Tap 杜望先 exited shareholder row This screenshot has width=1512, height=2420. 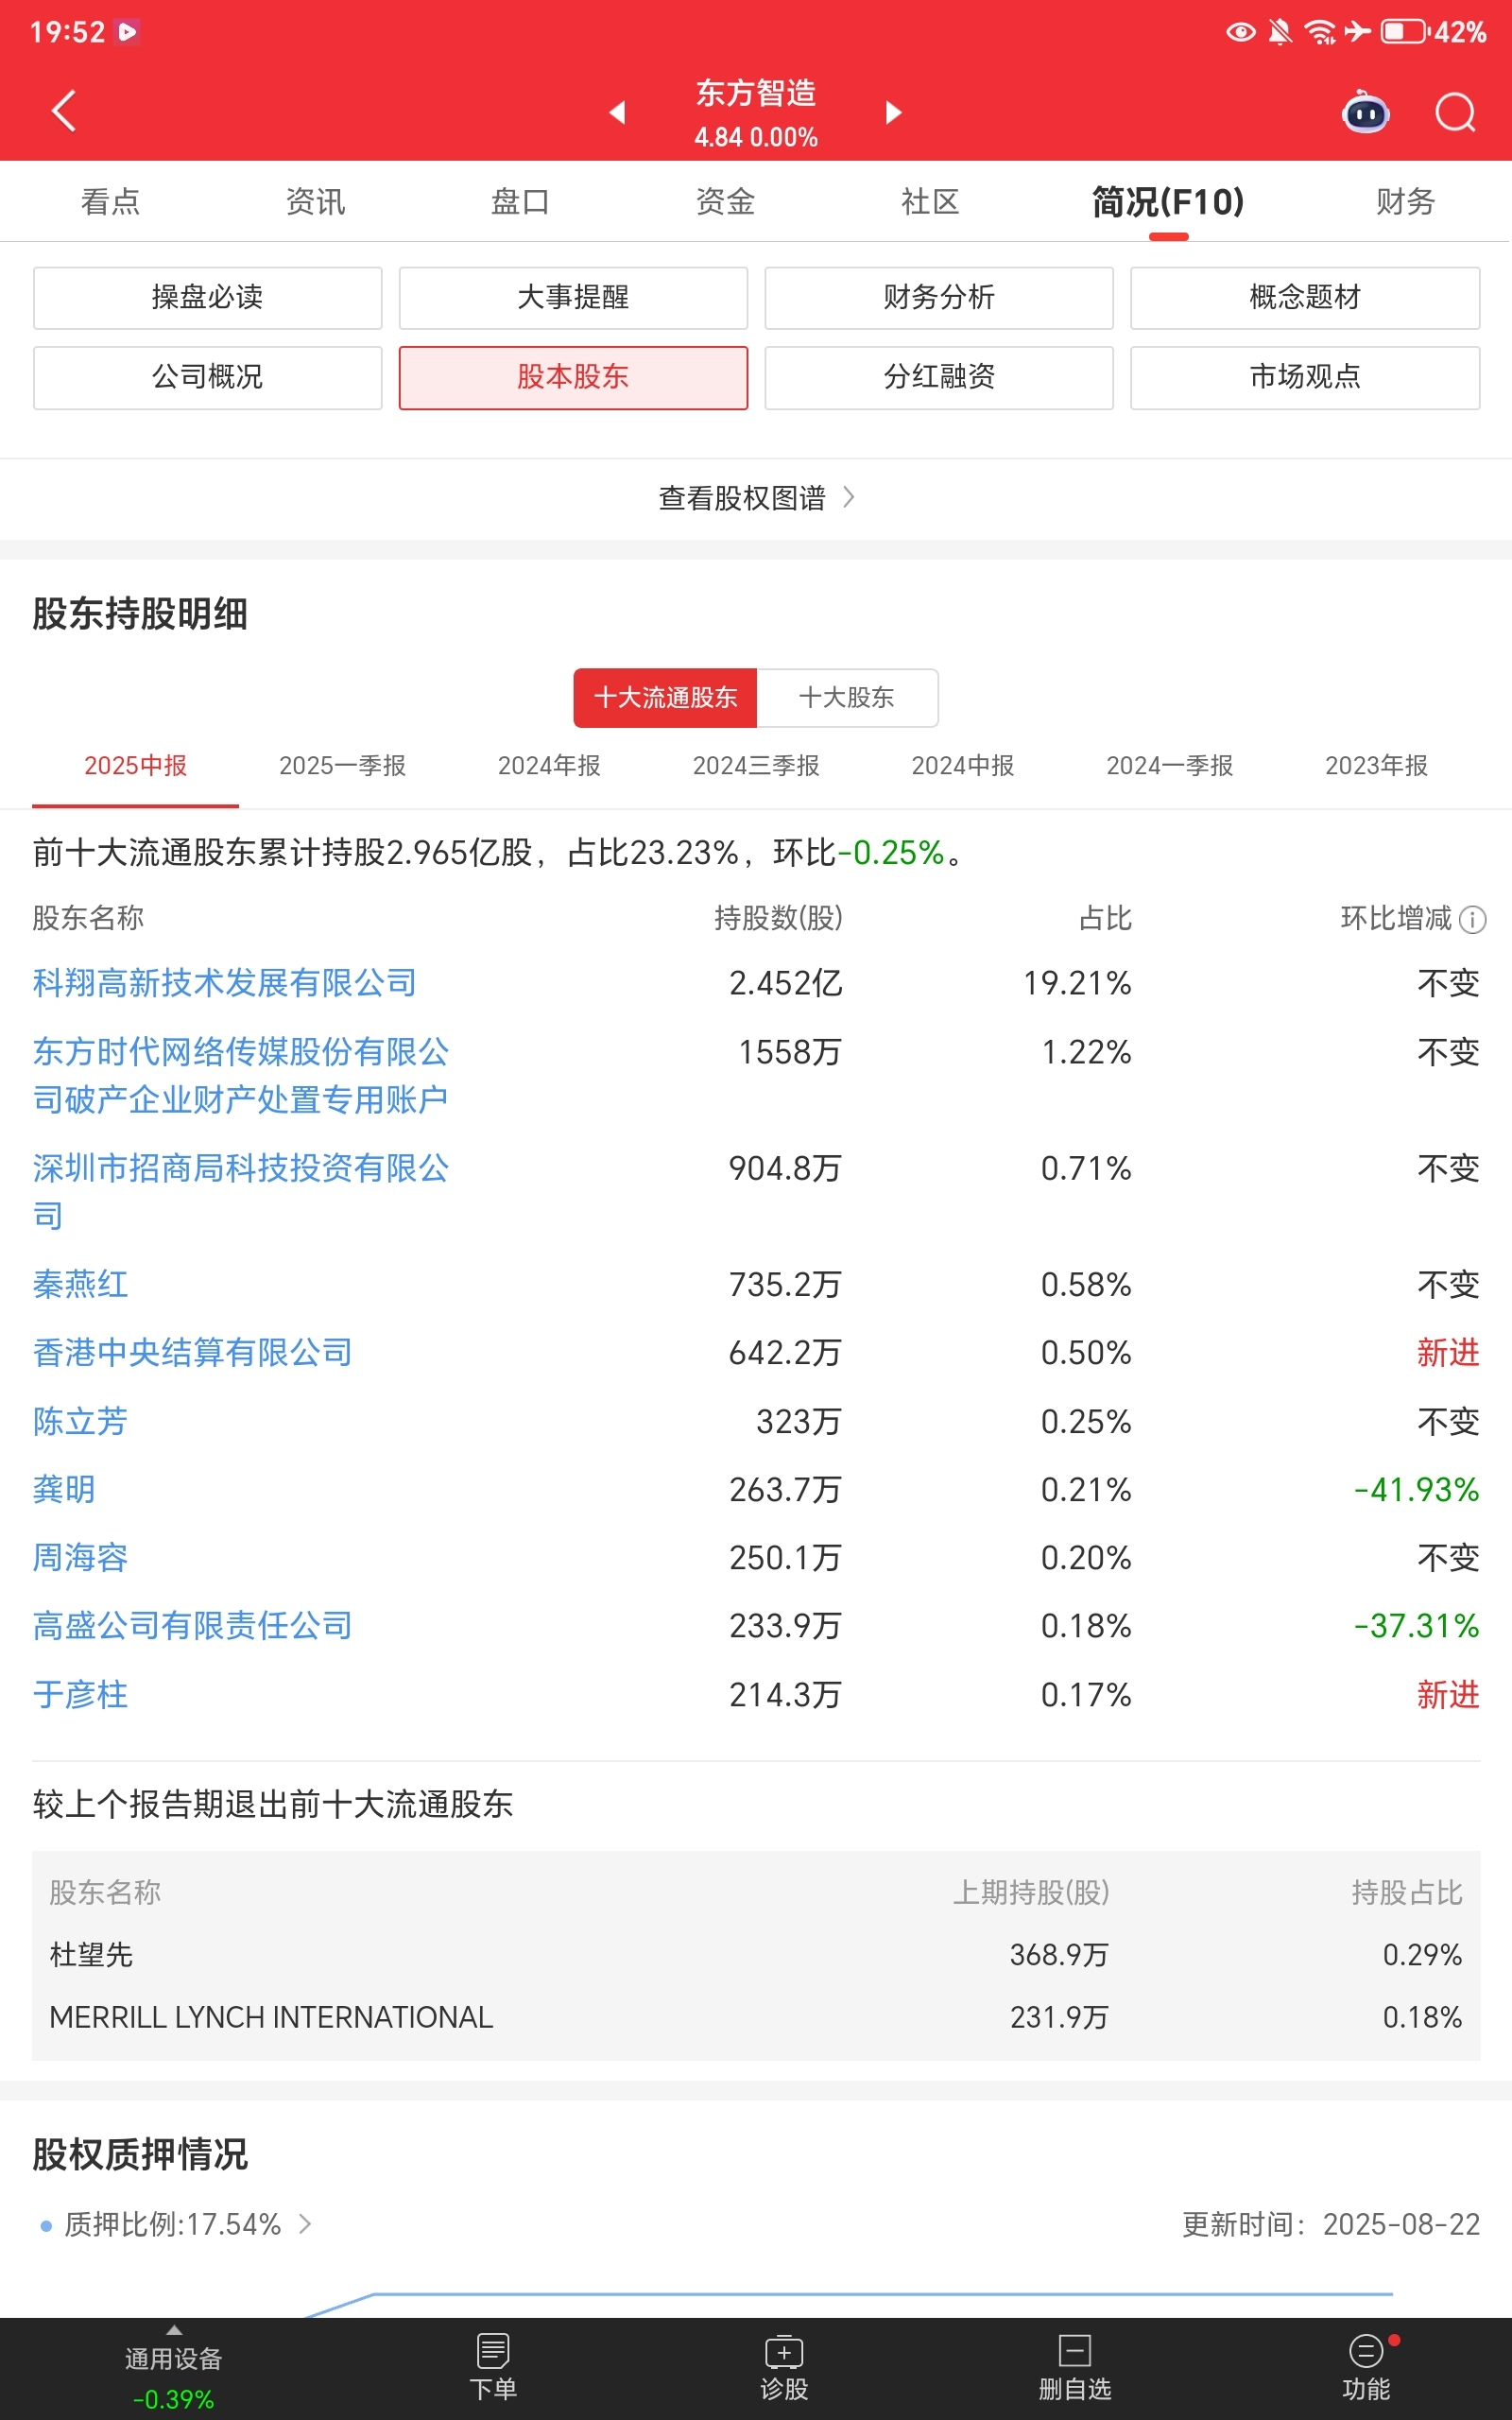coord(756,1955)
